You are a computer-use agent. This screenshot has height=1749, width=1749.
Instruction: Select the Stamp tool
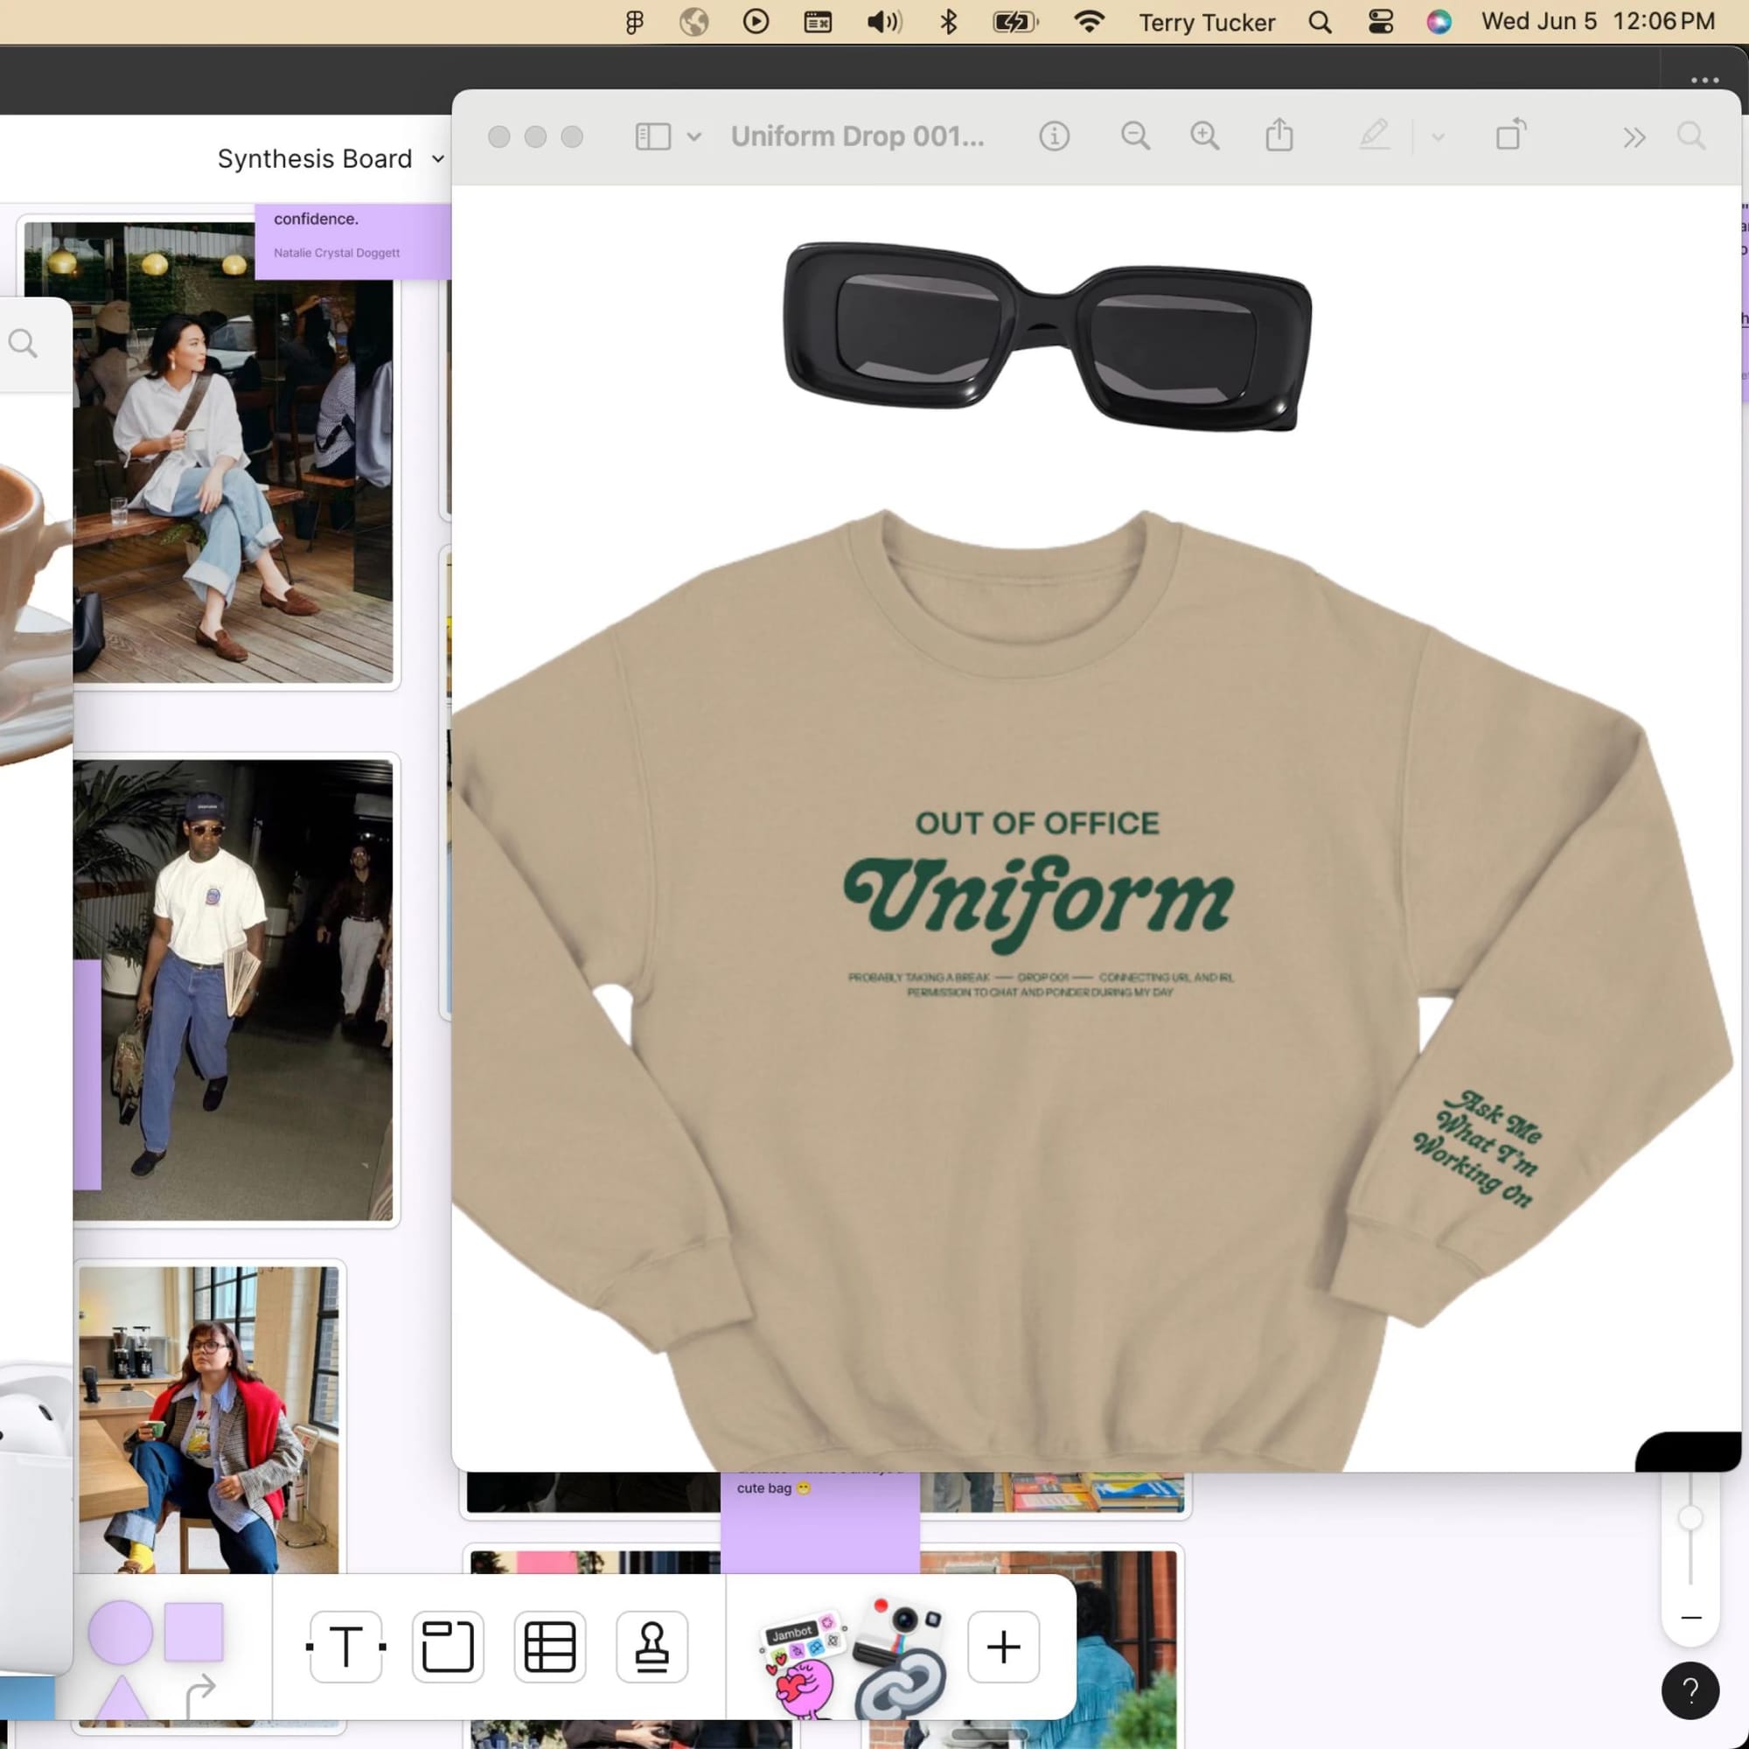click(x=652, y=1646)
